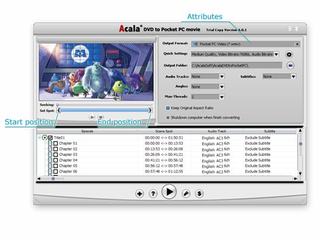Close the Acala window
The height and width of the screenshot is (238, 321).
point(297,29)
